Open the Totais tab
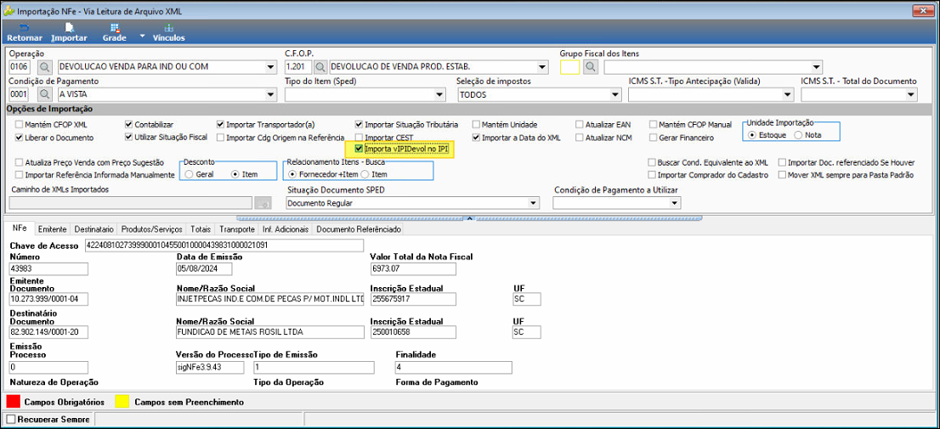This screenshot has height=429, width=940. (x=201, y=229)
